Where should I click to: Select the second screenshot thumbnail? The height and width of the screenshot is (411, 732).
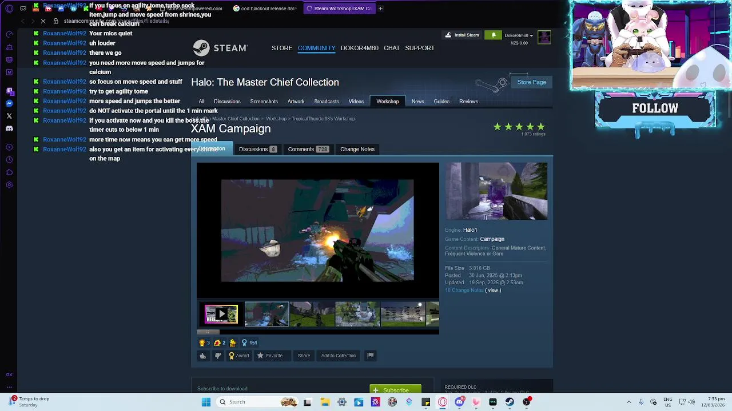point(266,314)
